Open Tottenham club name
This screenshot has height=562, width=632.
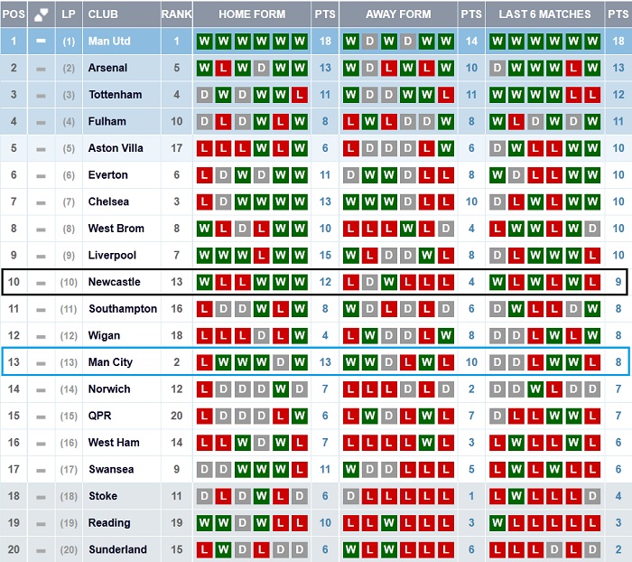click(116, 94)
